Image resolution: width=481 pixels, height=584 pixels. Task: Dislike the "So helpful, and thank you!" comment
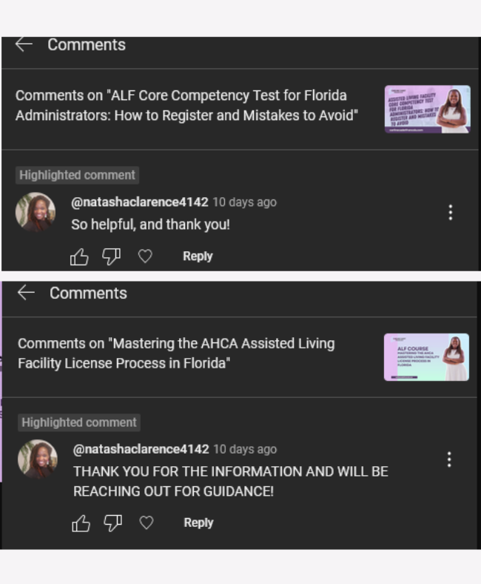tap(111, 256)
